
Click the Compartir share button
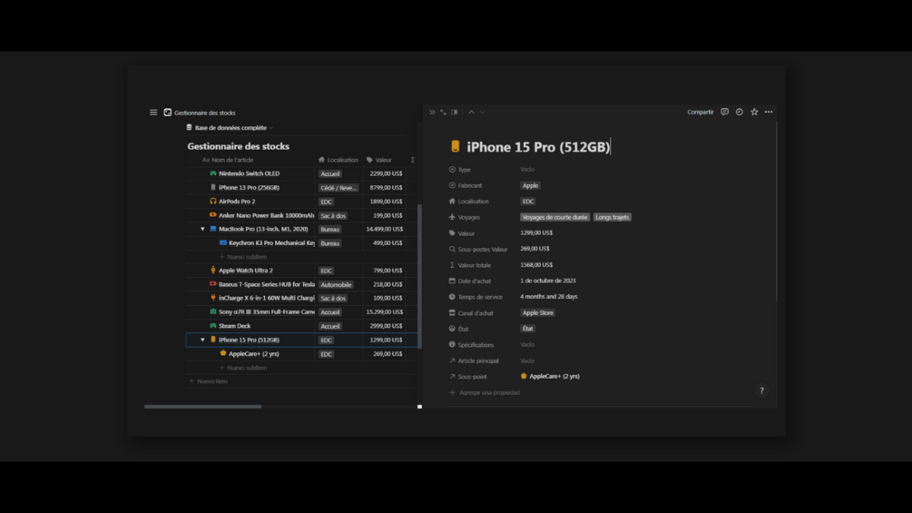tap(701, 113)
